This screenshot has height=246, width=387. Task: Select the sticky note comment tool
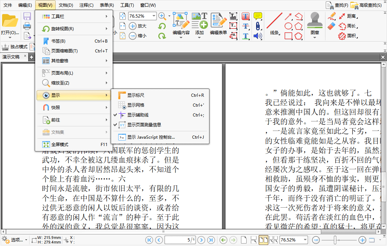point(258,16)
